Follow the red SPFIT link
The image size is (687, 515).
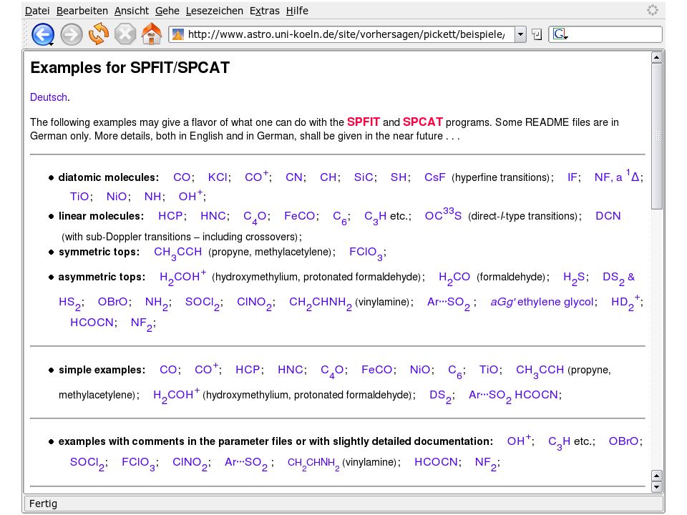364,122
